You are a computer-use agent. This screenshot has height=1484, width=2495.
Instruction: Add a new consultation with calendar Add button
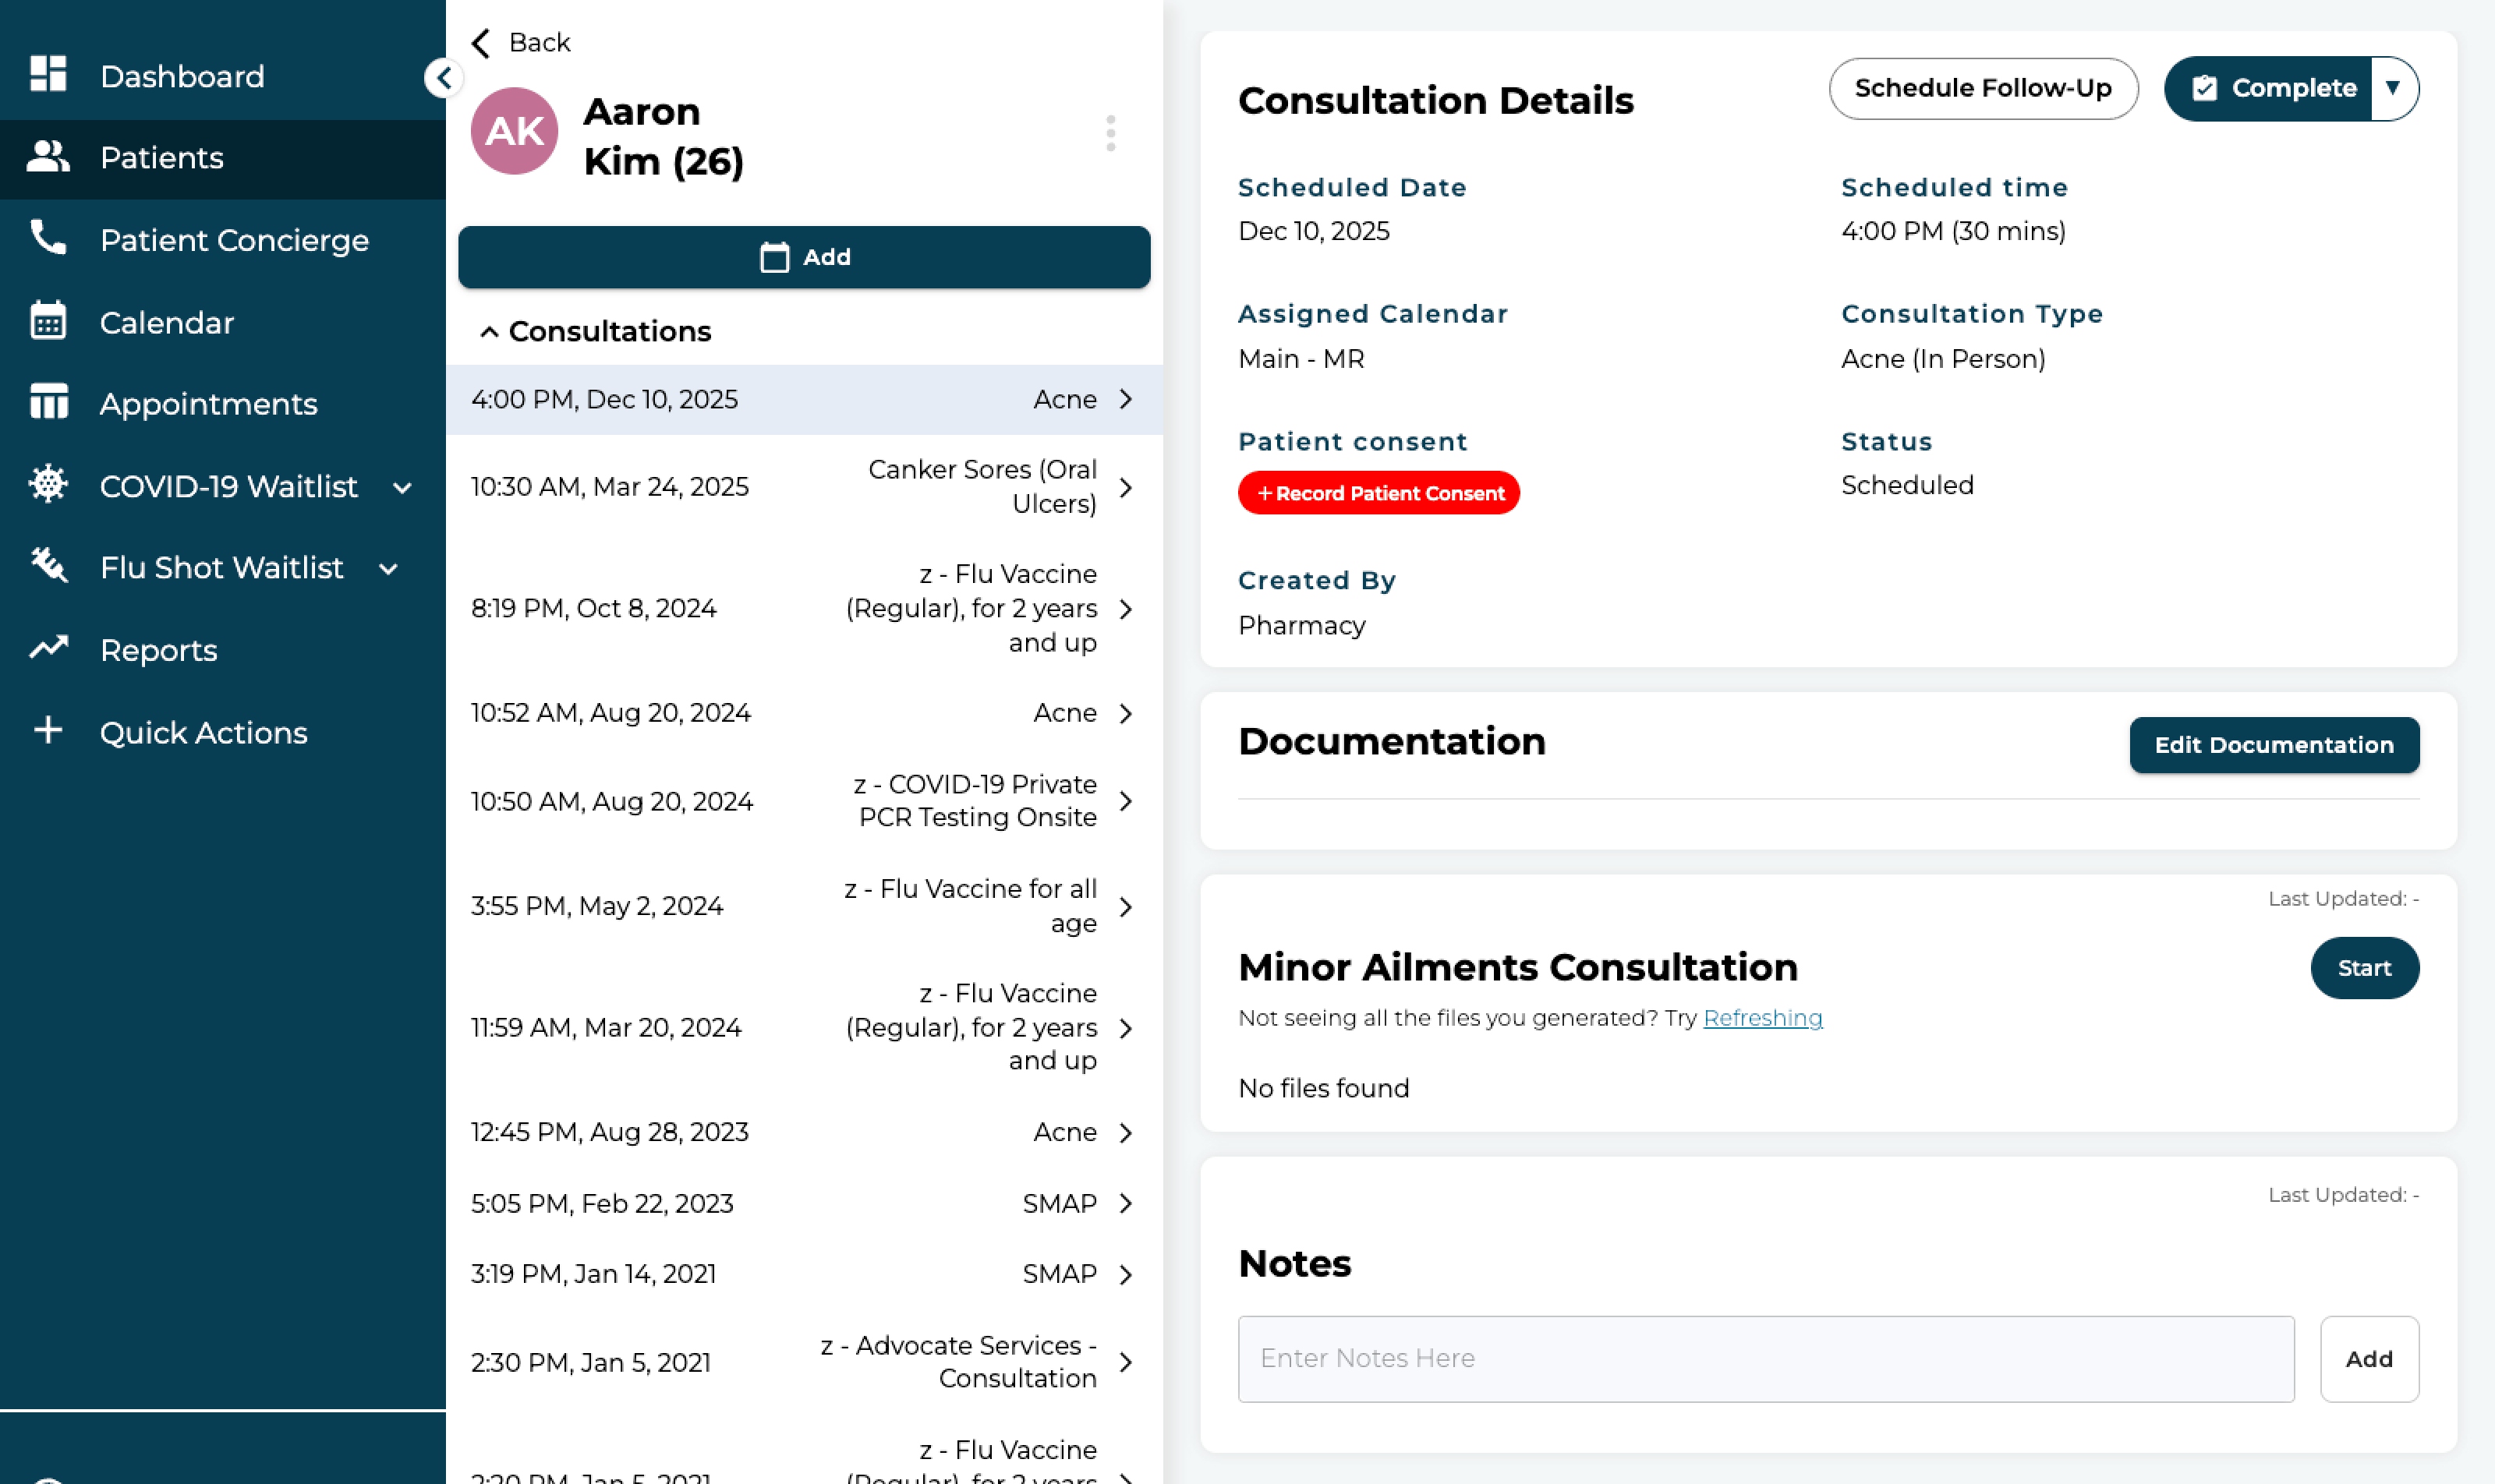pyautogui.click(x=805, y=257)
